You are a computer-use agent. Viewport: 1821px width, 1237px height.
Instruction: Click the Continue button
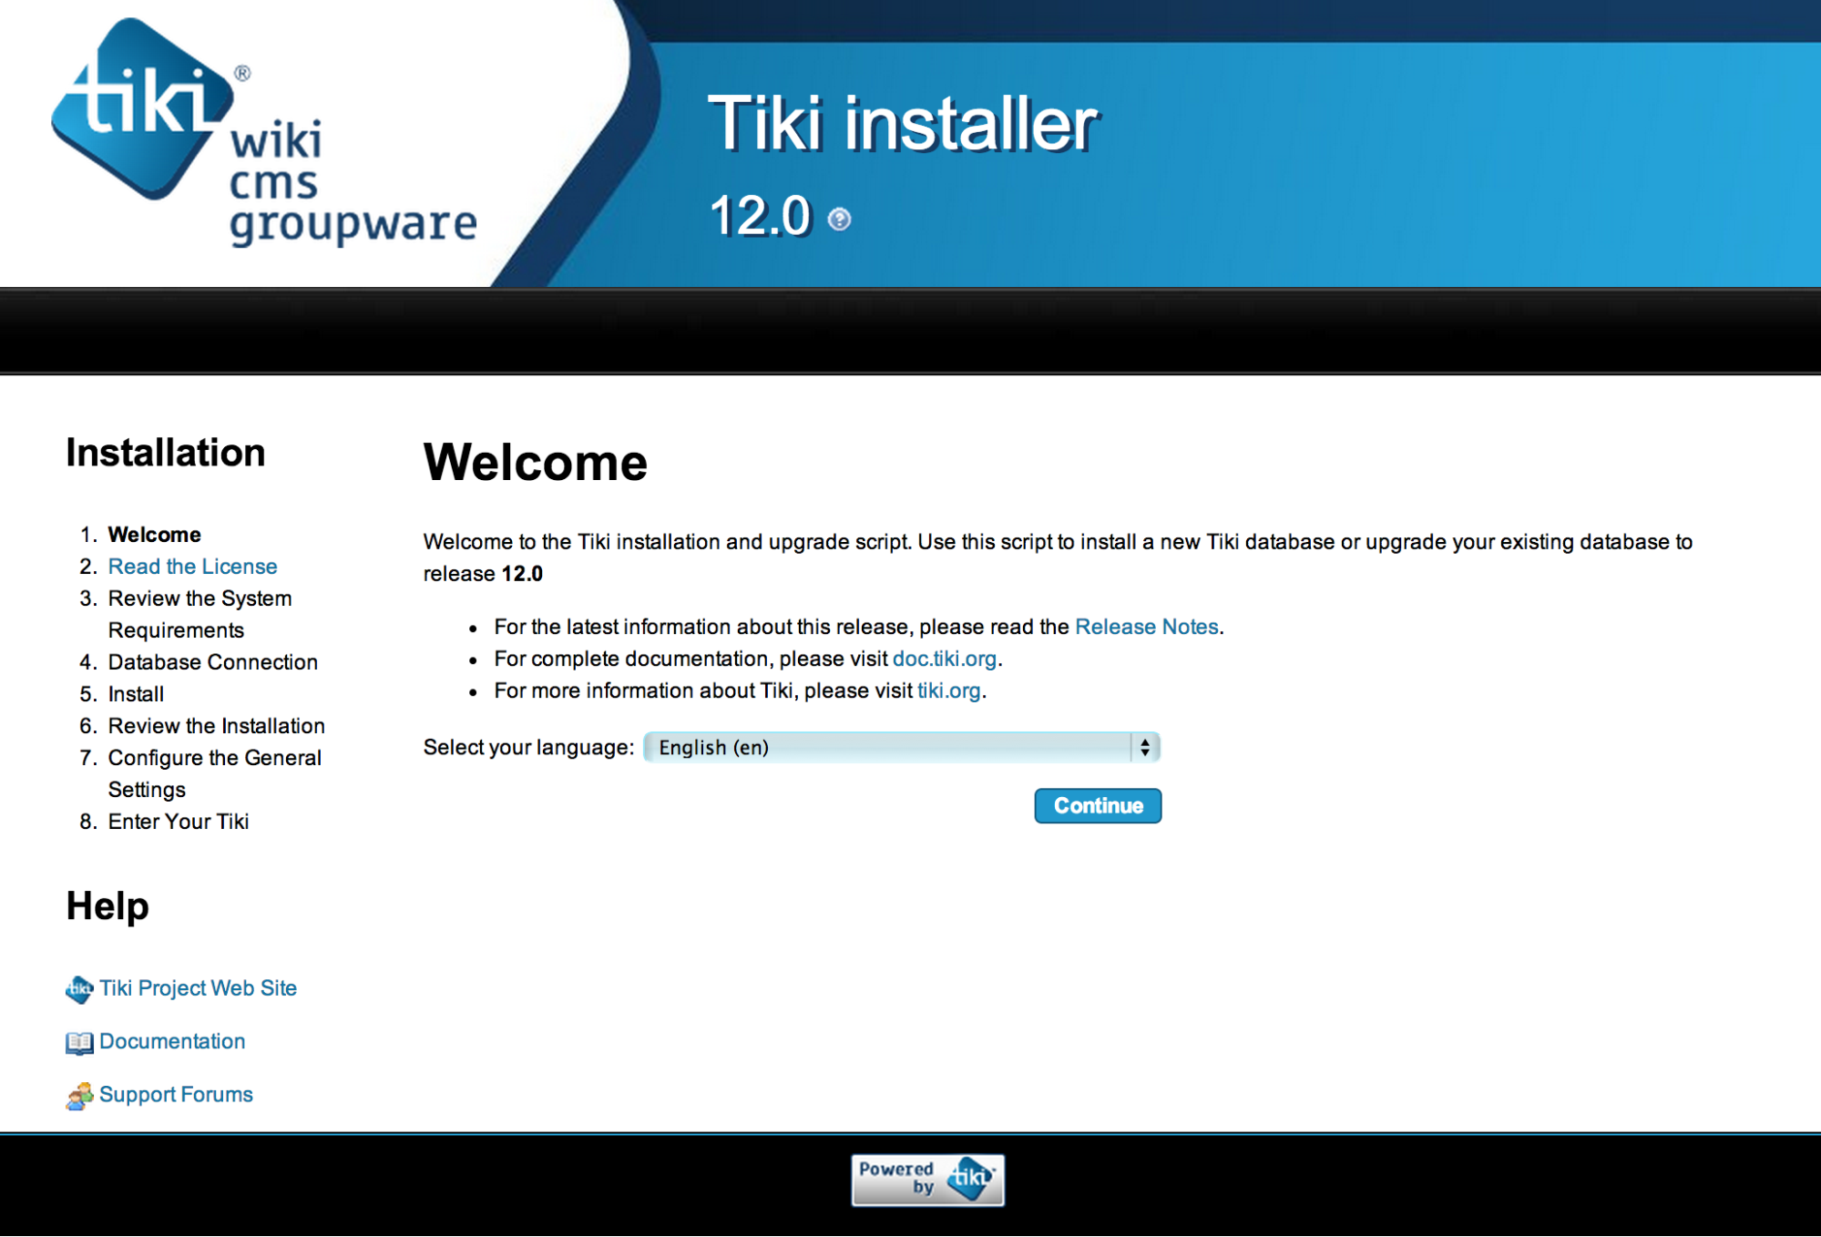[x=1098, y=805]
